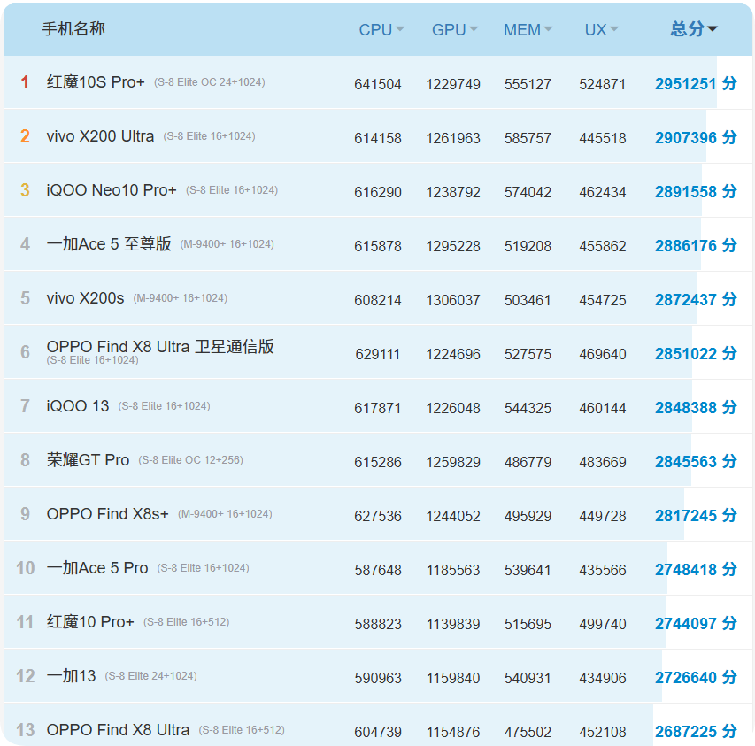Click MEM score 540931

pyautogui.click(x=528, y=678)
